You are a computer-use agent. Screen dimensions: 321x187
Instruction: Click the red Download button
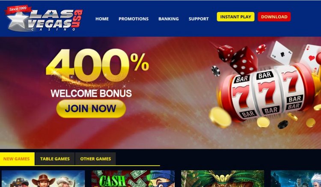tap(274, 17)
